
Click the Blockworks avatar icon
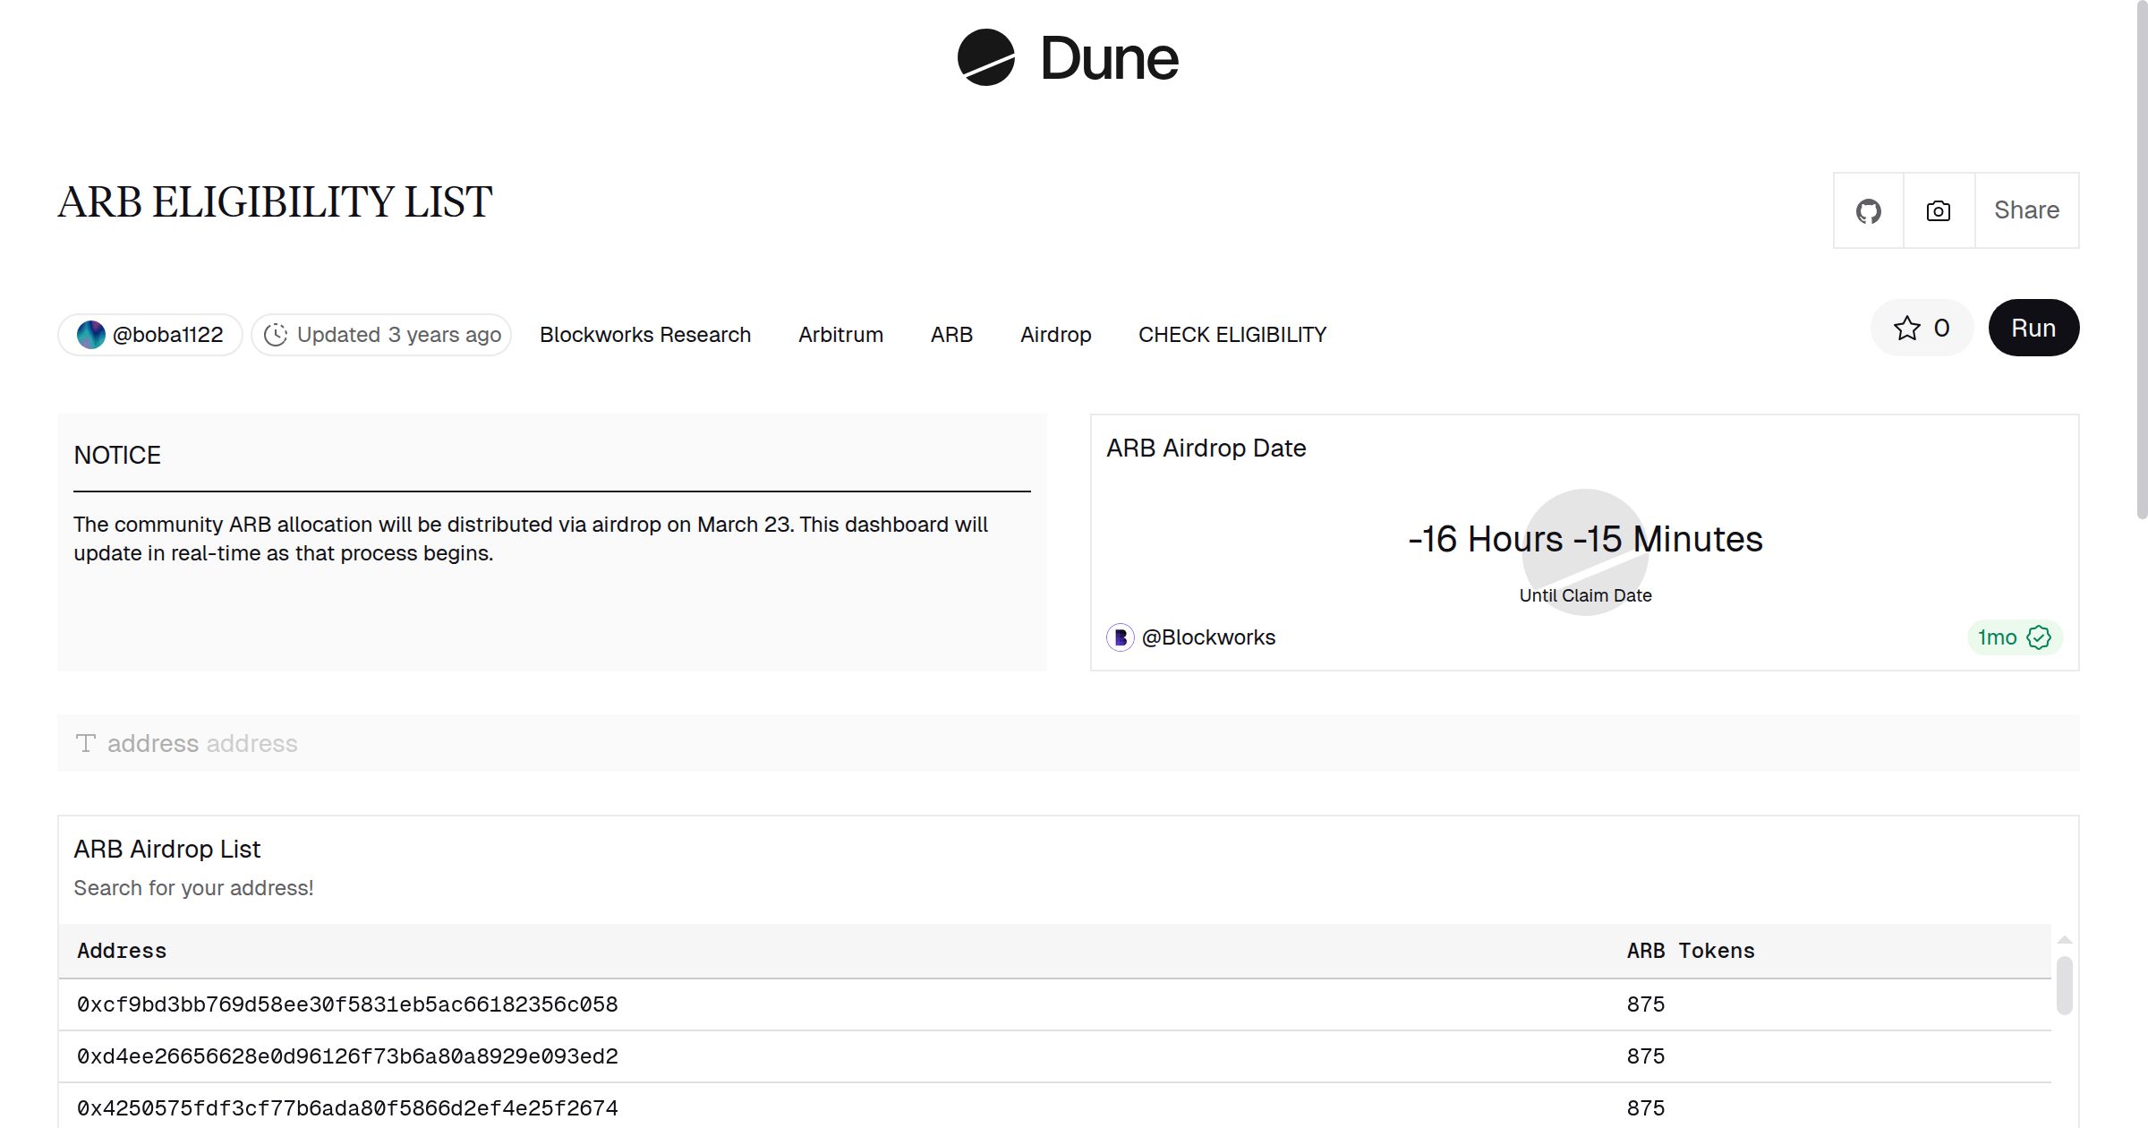coord(1121,637)
